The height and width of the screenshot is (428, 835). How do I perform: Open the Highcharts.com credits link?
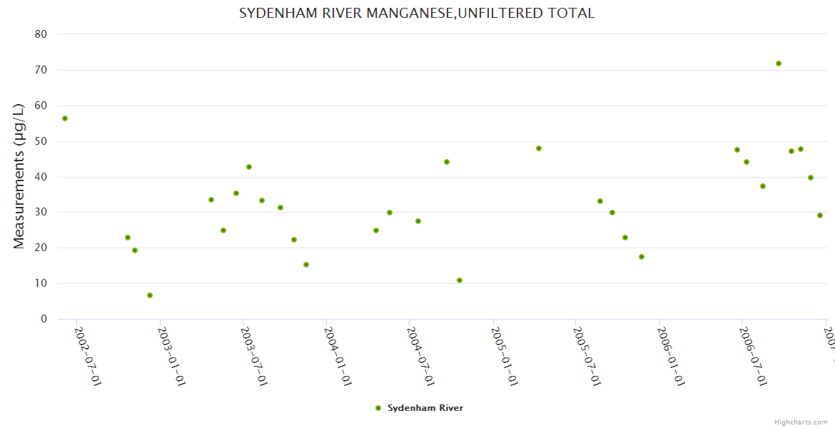coord(801,422)
